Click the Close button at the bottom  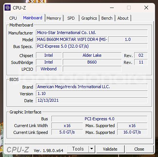[x=139, y=149]
